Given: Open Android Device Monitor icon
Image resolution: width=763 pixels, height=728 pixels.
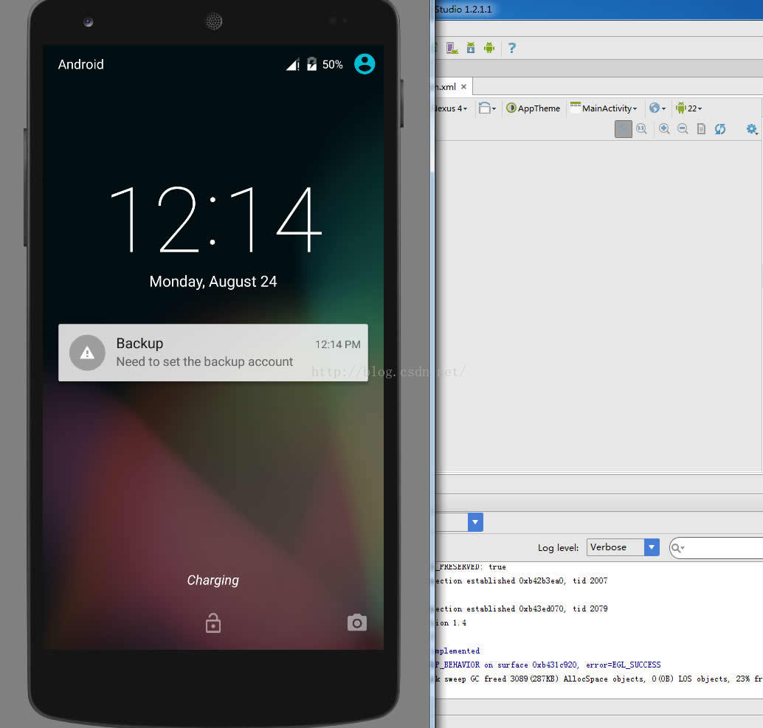Looking at the screenshot, I should (489, 48).
